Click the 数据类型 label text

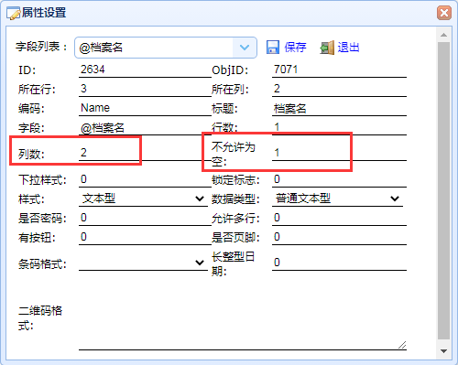235,199
